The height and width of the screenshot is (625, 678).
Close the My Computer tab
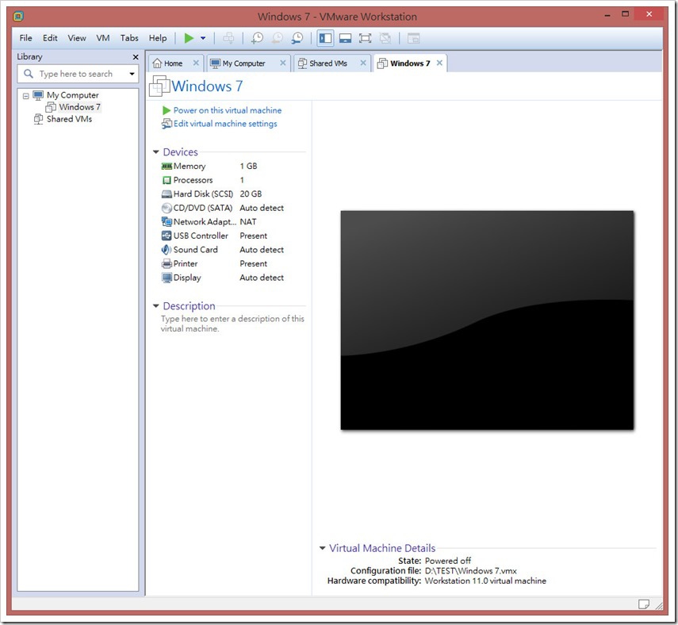coord(283,63)
